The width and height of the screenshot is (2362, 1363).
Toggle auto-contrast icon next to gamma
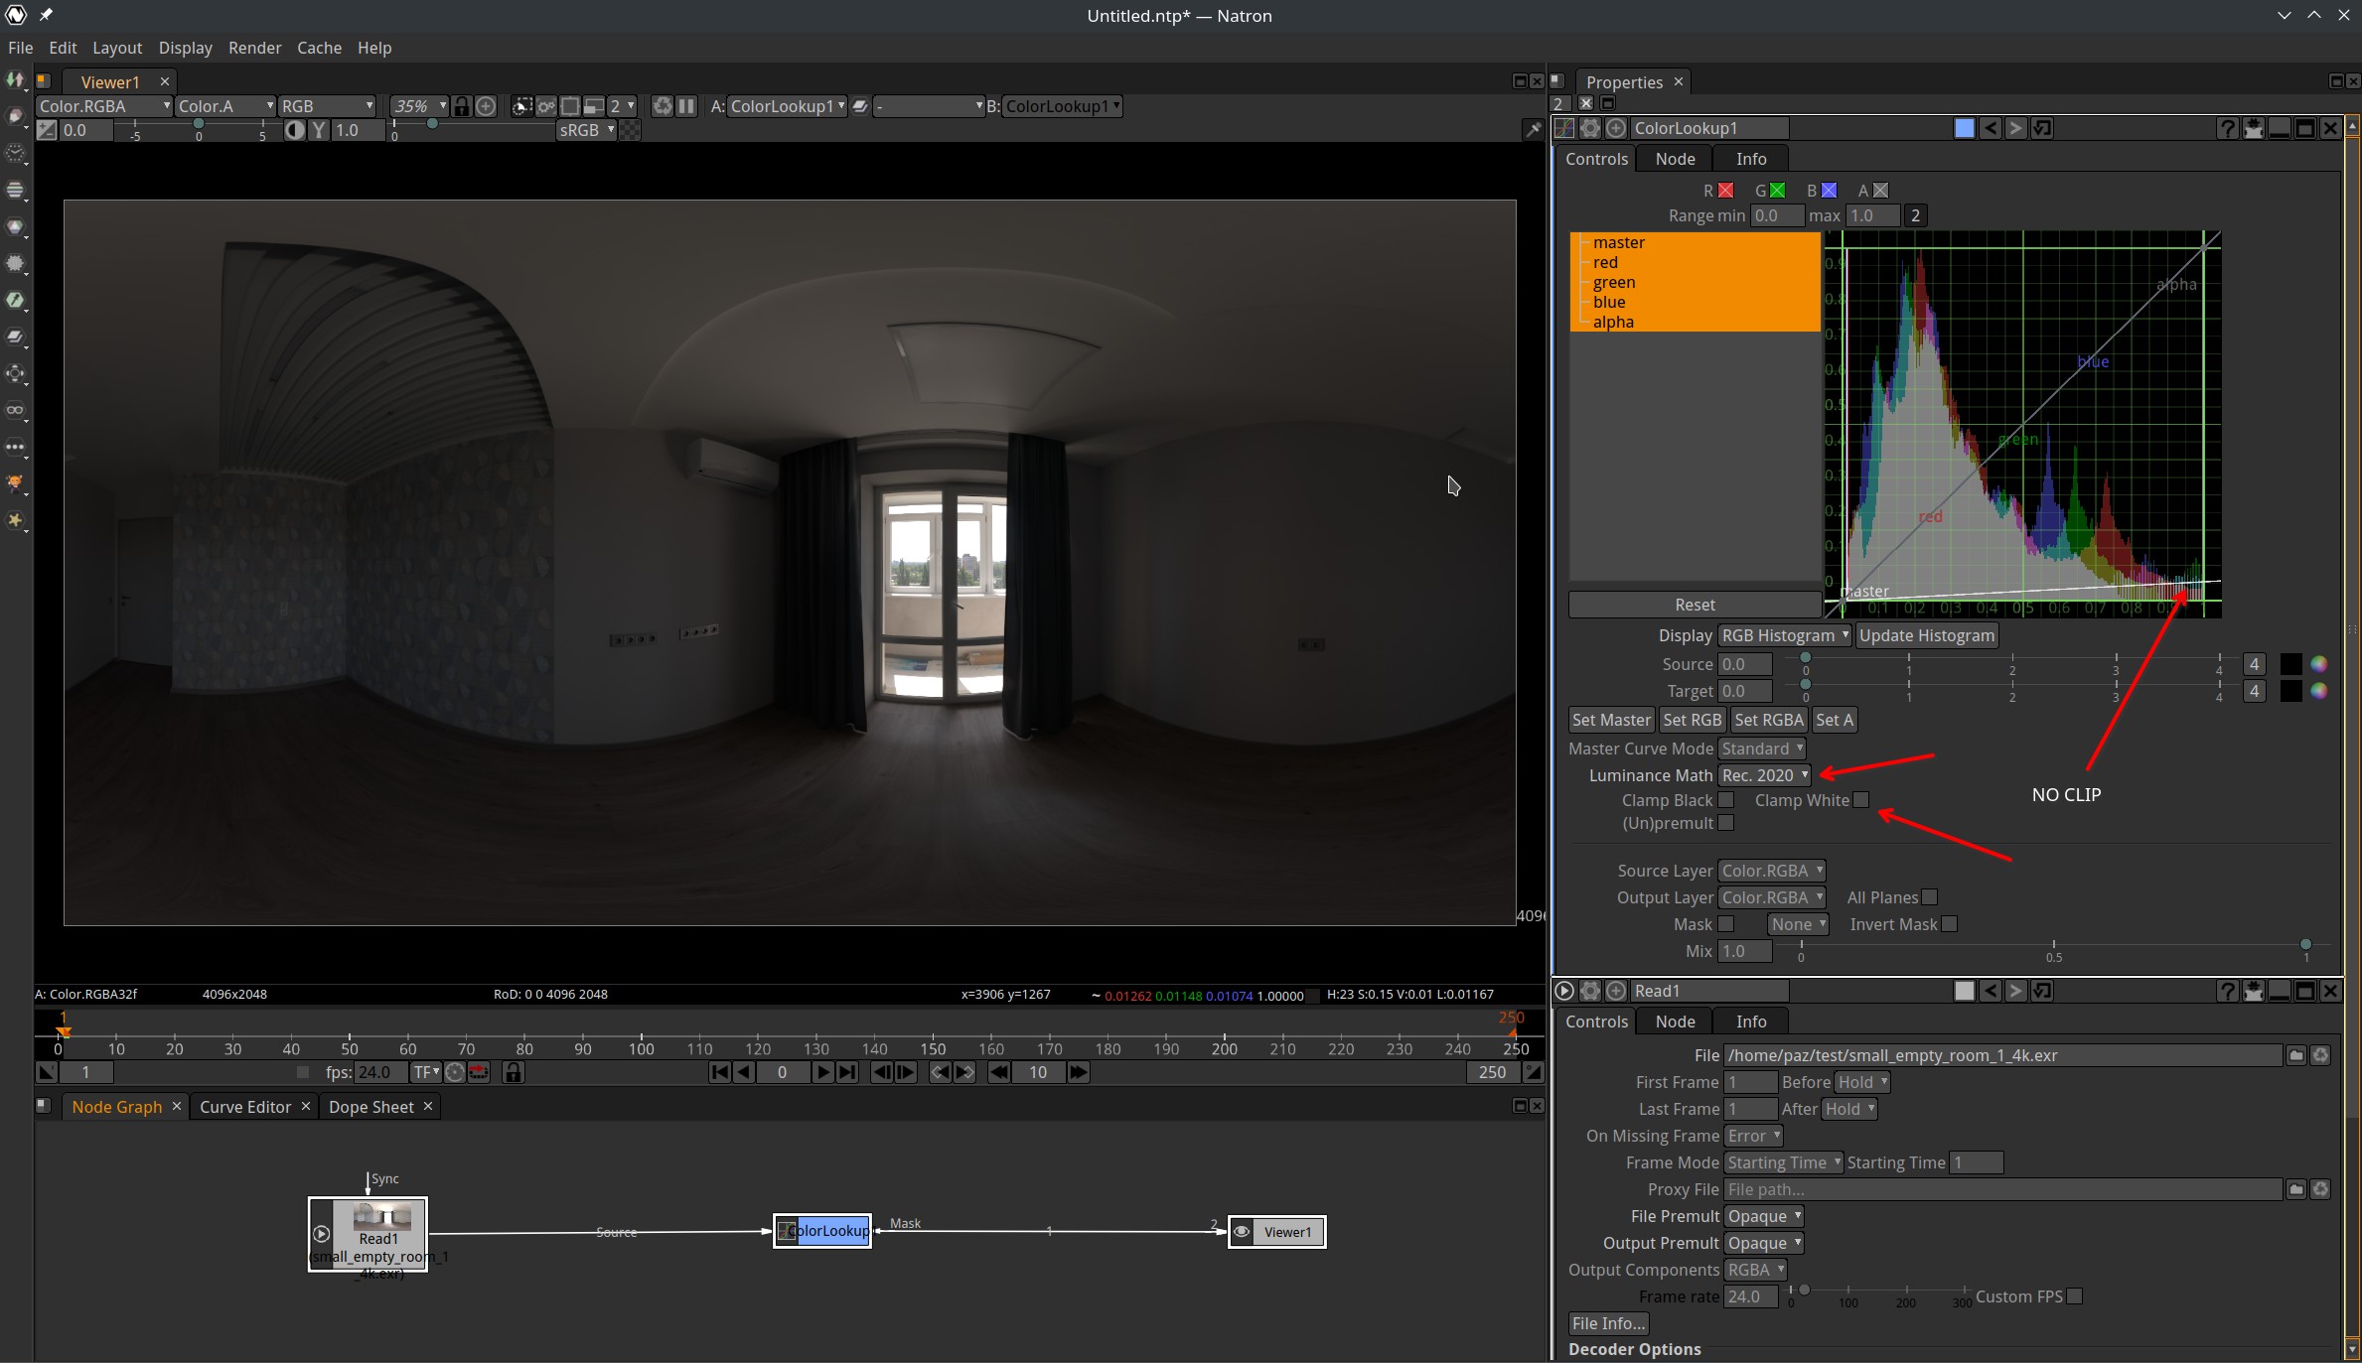pyautogui.click(x=295, y=130)
